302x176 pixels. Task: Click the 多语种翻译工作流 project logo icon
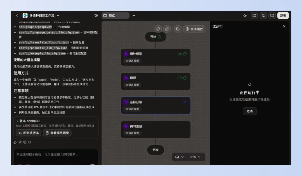click(25, 16)
